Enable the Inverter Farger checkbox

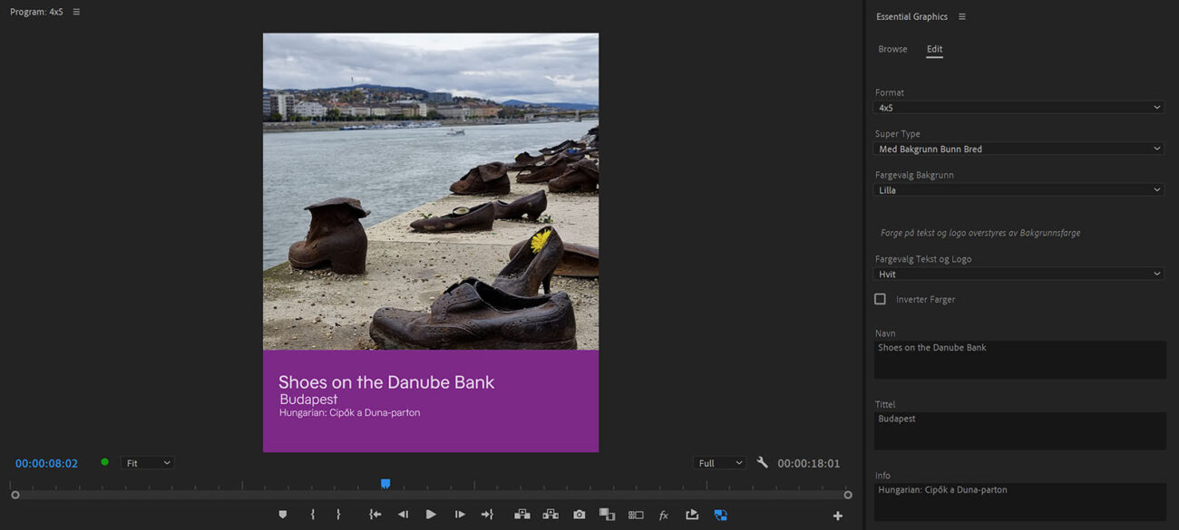[880, 299]
